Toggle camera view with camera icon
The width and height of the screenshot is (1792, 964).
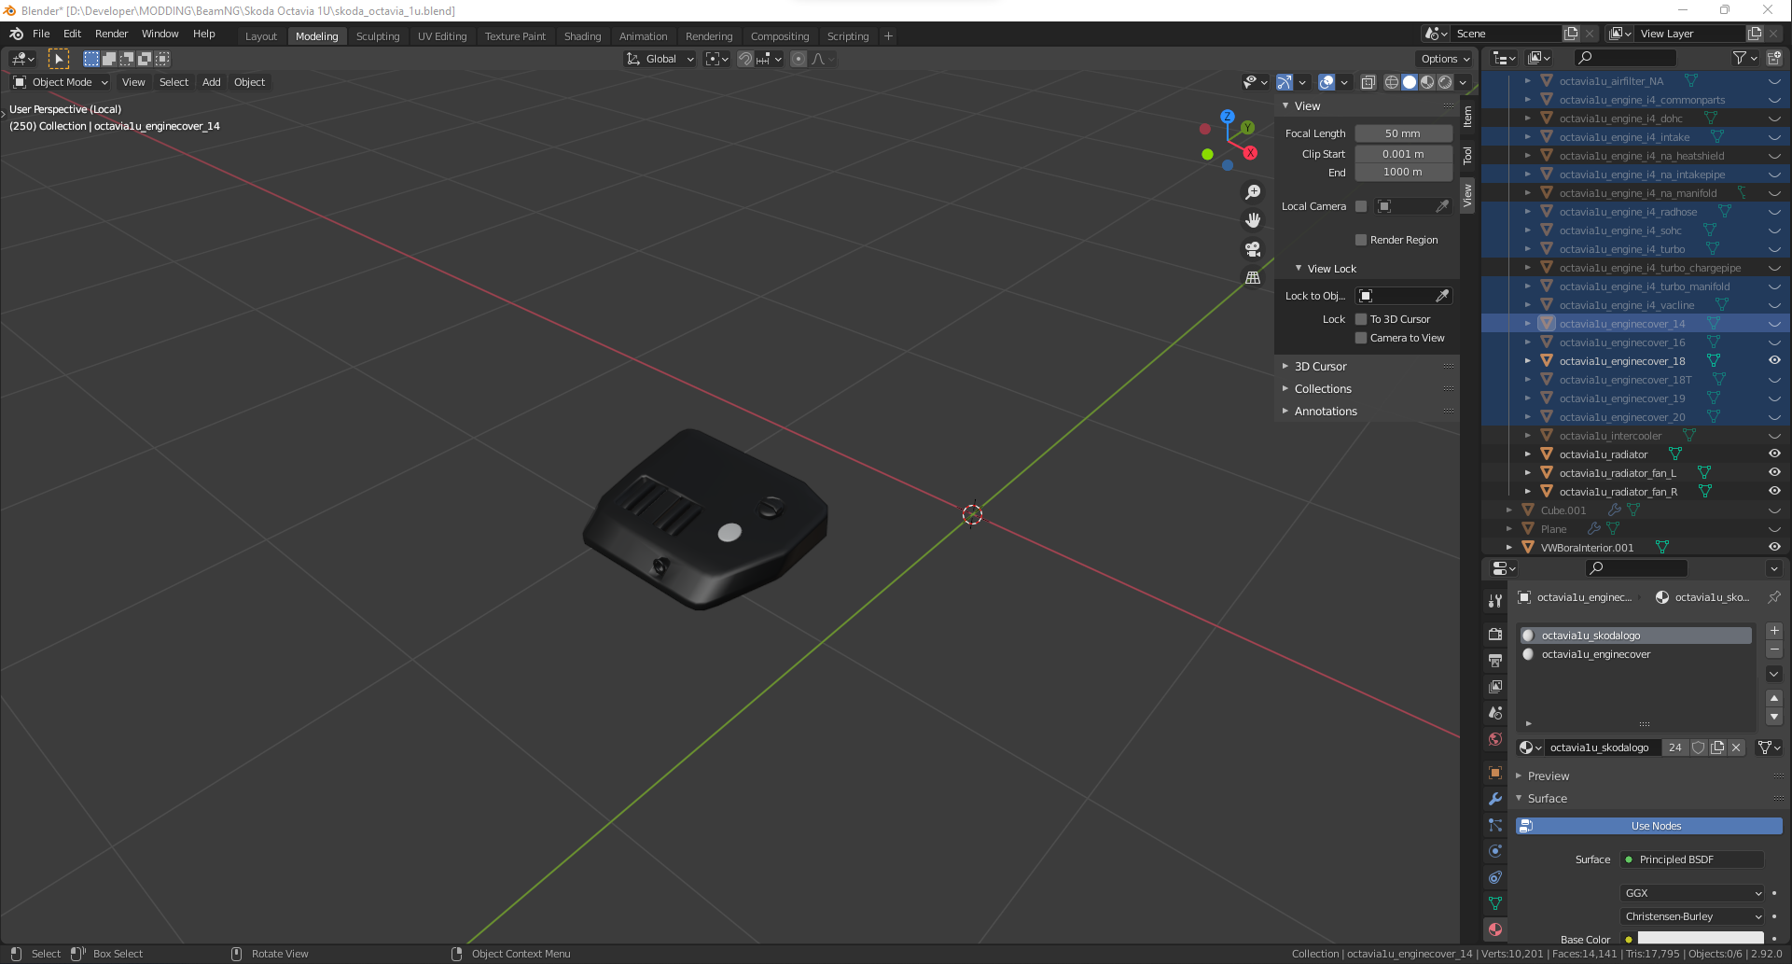click(x=1253, y=249)
